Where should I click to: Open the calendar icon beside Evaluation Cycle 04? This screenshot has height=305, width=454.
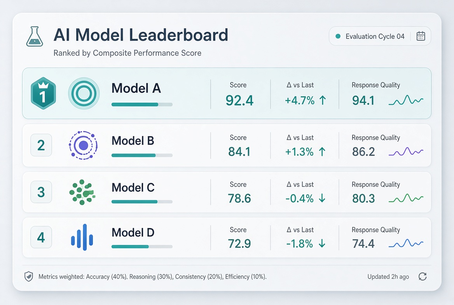[x=421, y=36]
